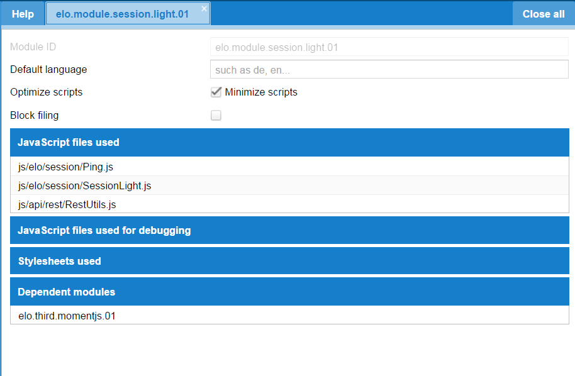The width and height of the screenshot is (575, 376).
Task: Click the Default language label
Action: point(48,69)
